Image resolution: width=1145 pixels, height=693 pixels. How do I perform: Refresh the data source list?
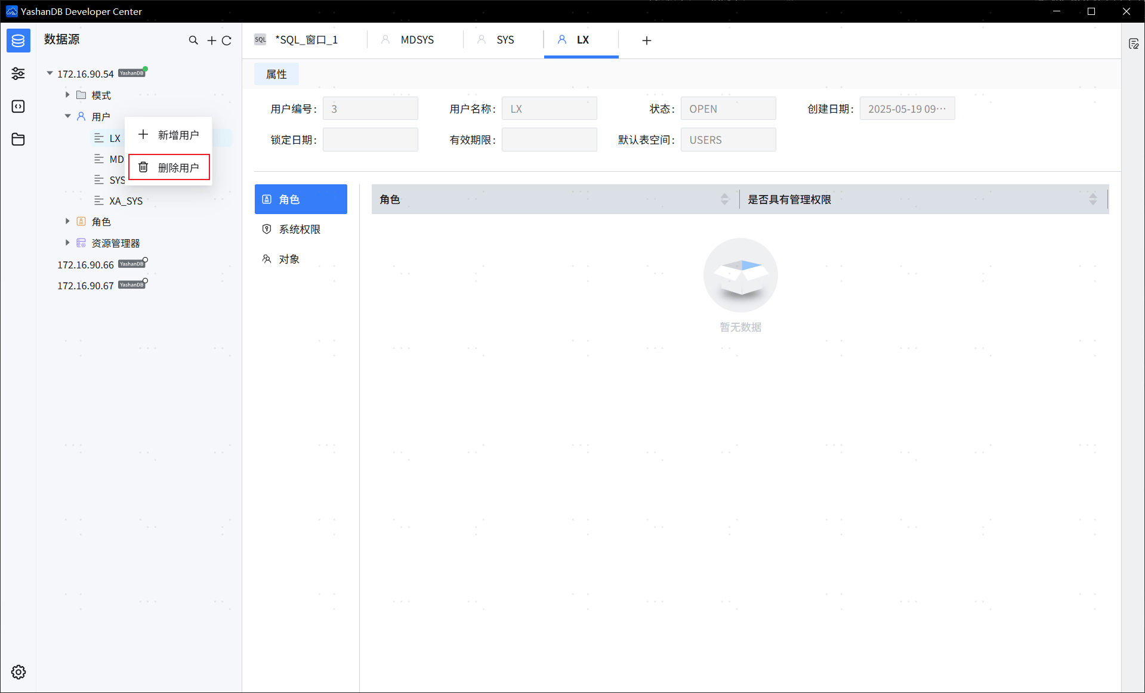[227, 41]
